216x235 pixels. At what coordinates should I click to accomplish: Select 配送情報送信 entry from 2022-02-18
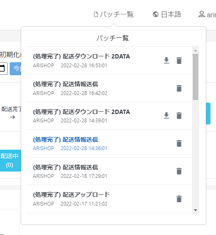[x=109, y=171]
